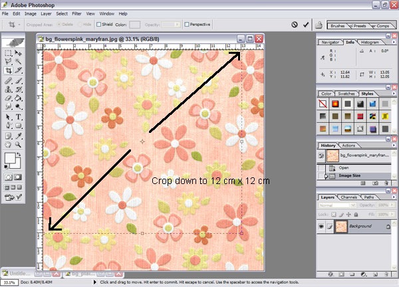Open the File Browser icon
The width and height of the screenshot is (399, 287).
point(320,25)
